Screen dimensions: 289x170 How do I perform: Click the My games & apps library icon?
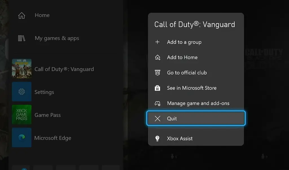[x=21, y=38]
